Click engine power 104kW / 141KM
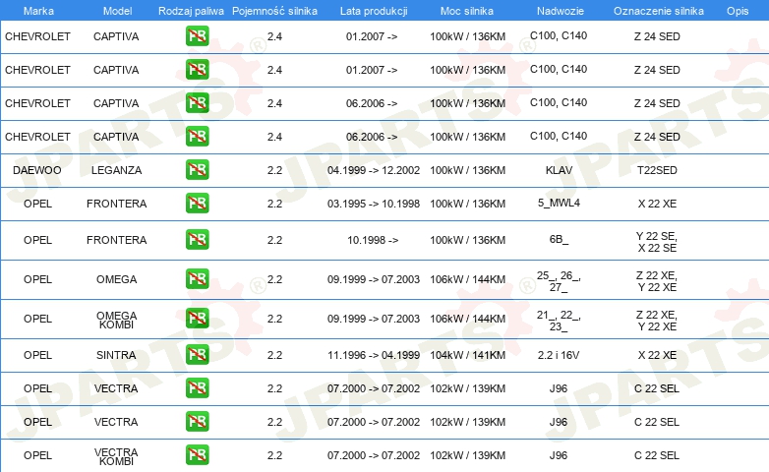 [x=467, y=355]
